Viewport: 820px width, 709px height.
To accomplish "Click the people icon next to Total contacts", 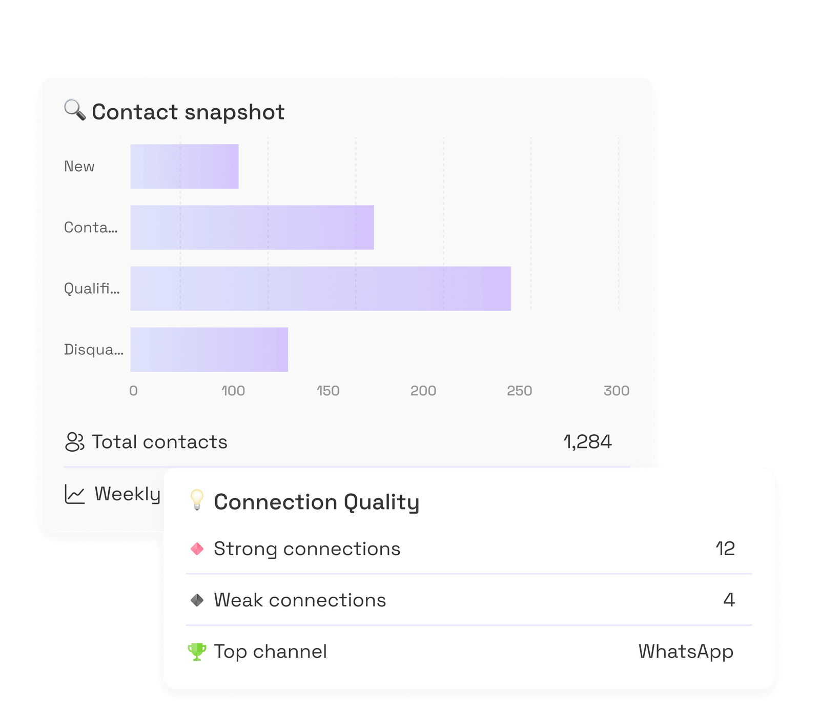I will tap(75, 442).
